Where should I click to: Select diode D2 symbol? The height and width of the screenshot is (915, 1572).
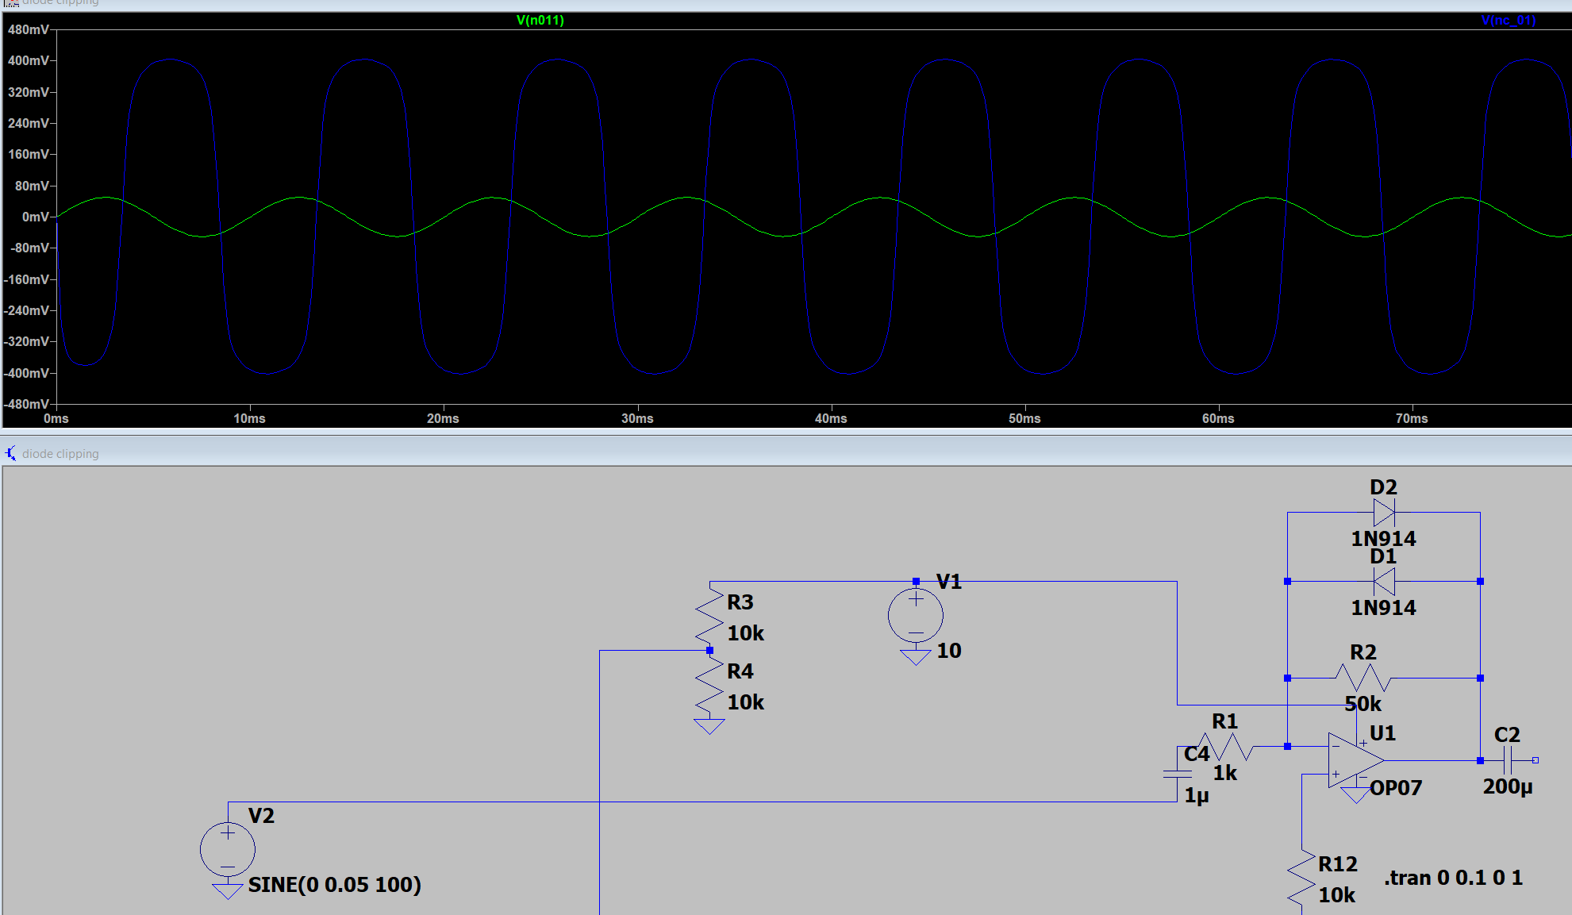(x=1384, y=513)
